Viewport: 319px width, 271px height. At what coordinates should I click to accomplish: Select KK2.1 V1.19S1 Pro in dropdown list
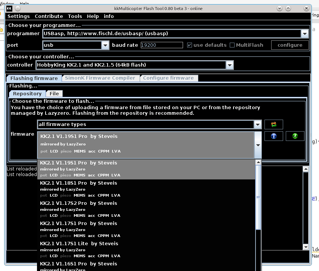[146, 169]
